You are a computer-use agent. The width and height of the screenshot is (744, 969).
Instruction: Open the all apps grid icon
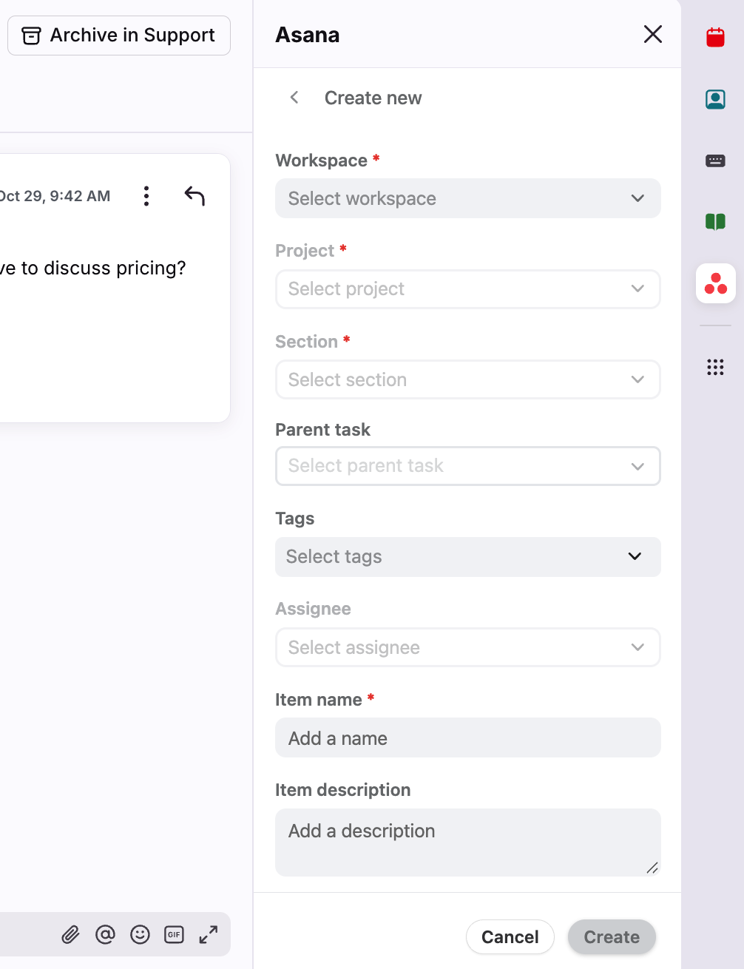tap(715, 367)
